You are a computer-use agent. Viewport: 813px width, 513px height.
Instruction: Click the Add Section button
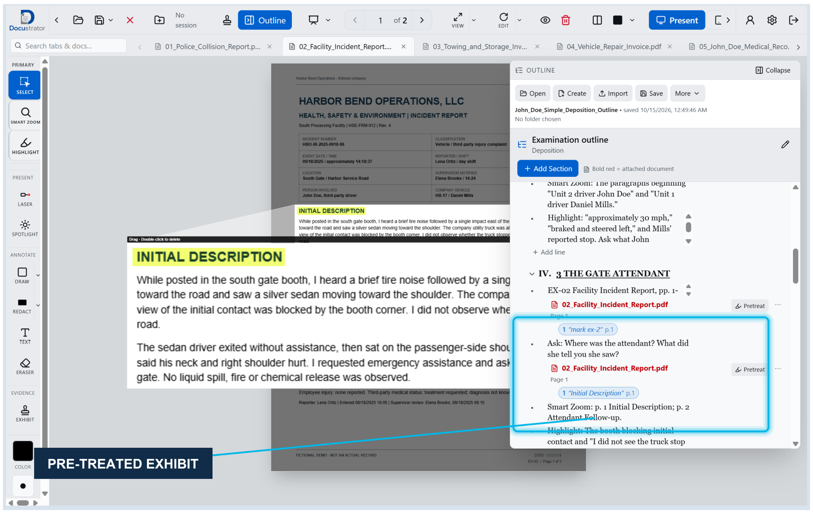(x=548, y=169)
